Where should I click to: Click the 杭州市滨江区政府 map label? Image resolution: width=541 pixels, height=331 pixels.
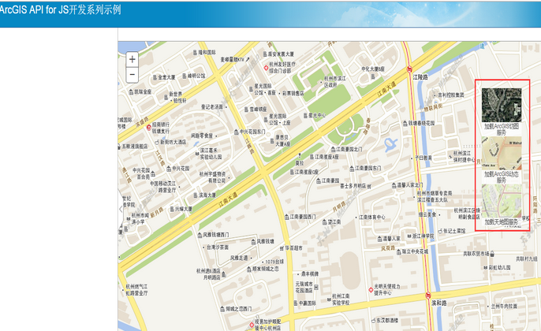(x=334, y=82)
